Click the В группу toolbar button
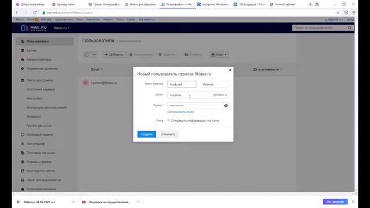 [193, 54]
